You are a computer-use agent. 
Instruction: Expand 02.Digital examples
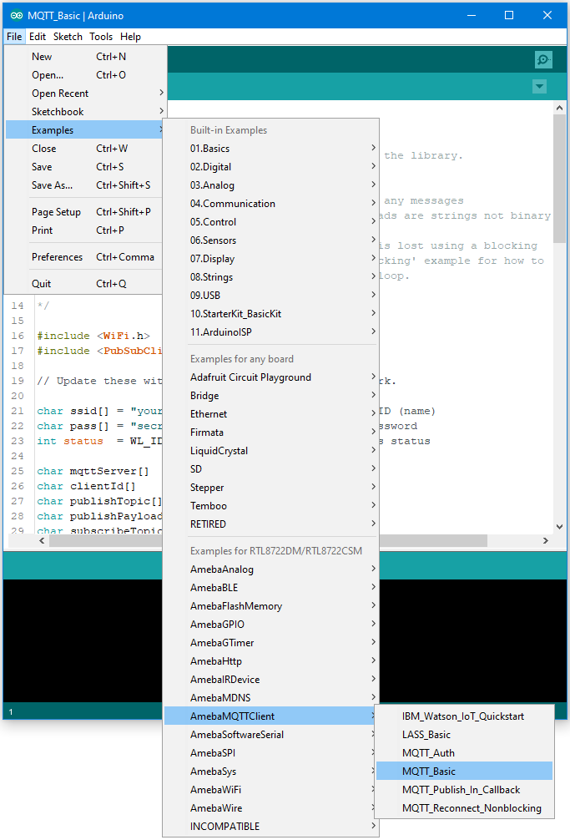[x=271, y=167]
